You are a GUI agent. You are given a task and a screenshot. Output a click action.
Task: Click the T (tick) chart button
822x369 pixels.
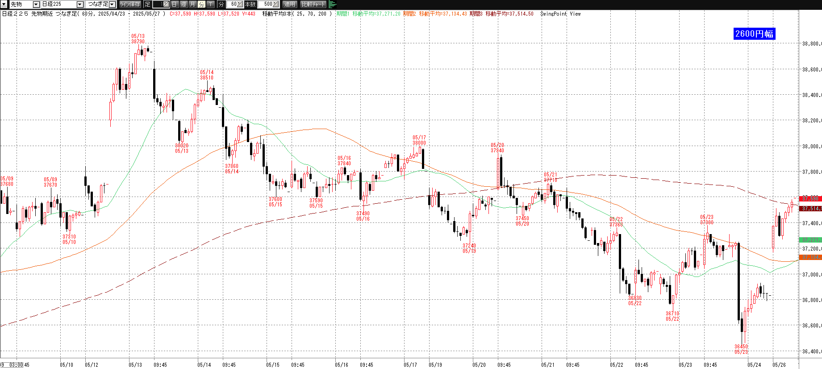[x=210, y=4]
